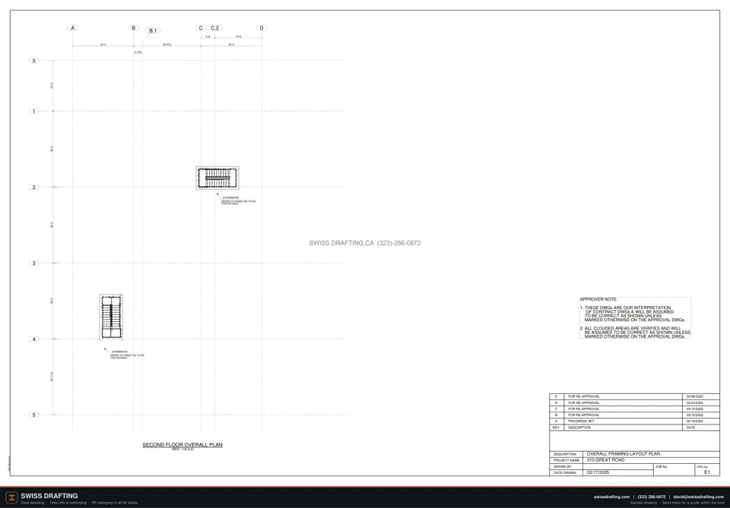Click the 04/23/2025 revision date

(x=695, y=403)
